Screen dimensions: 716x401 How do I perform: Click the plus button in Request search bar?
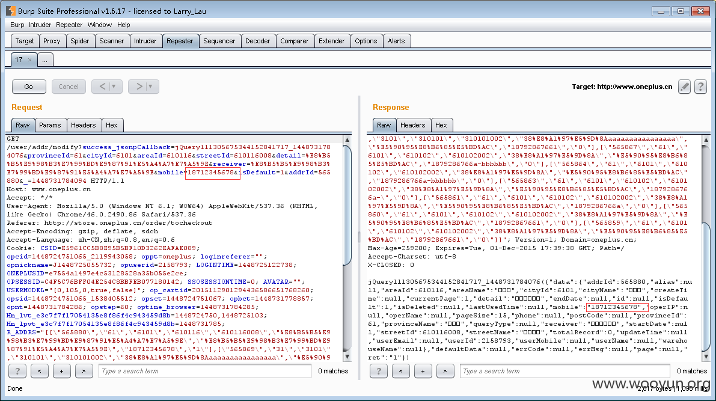[x=61, y=371]
